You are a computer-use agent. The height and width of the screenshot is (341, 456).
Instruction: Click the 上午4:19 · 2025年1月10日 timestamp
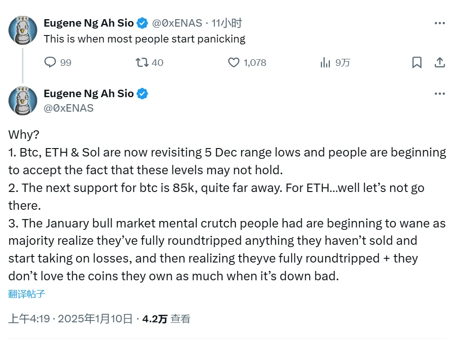[71, 319]
